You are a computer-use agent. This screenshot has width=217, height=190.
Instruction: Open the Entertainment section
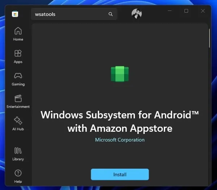18,101
